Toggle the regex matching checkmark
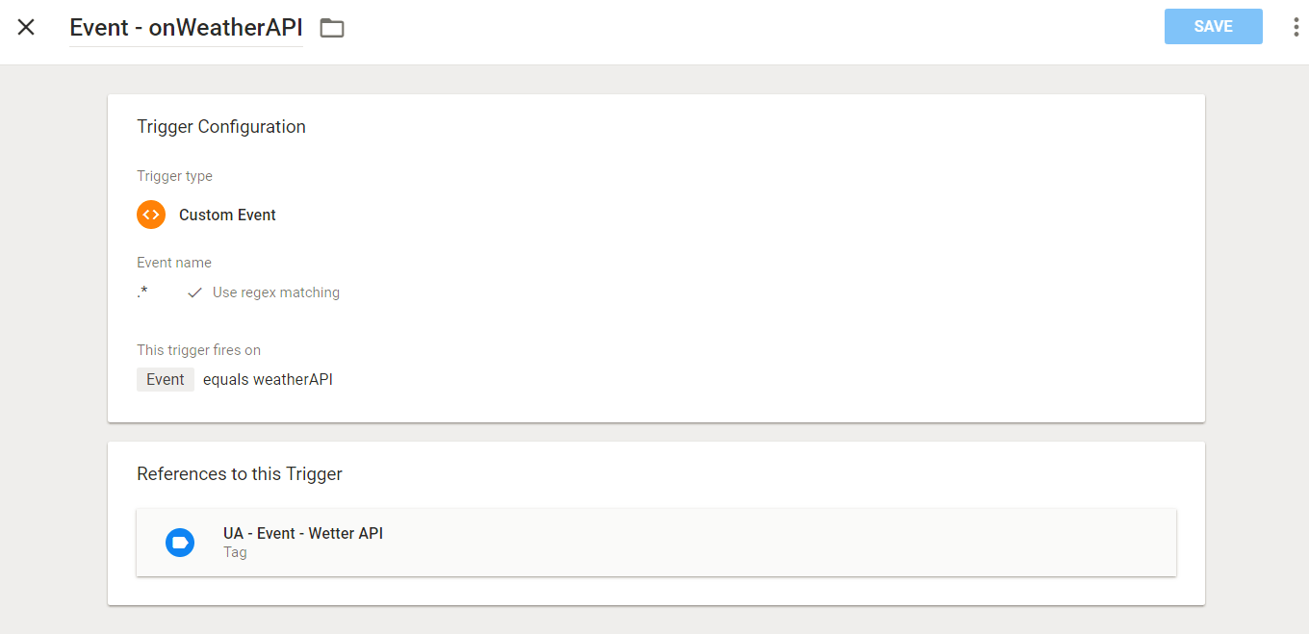Viewport: 1309px width, 634px height. point(194,292)
